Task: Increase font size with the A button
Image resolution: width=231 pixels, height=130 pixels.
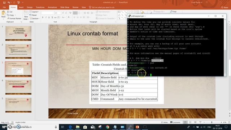Action: click(63, 13)
